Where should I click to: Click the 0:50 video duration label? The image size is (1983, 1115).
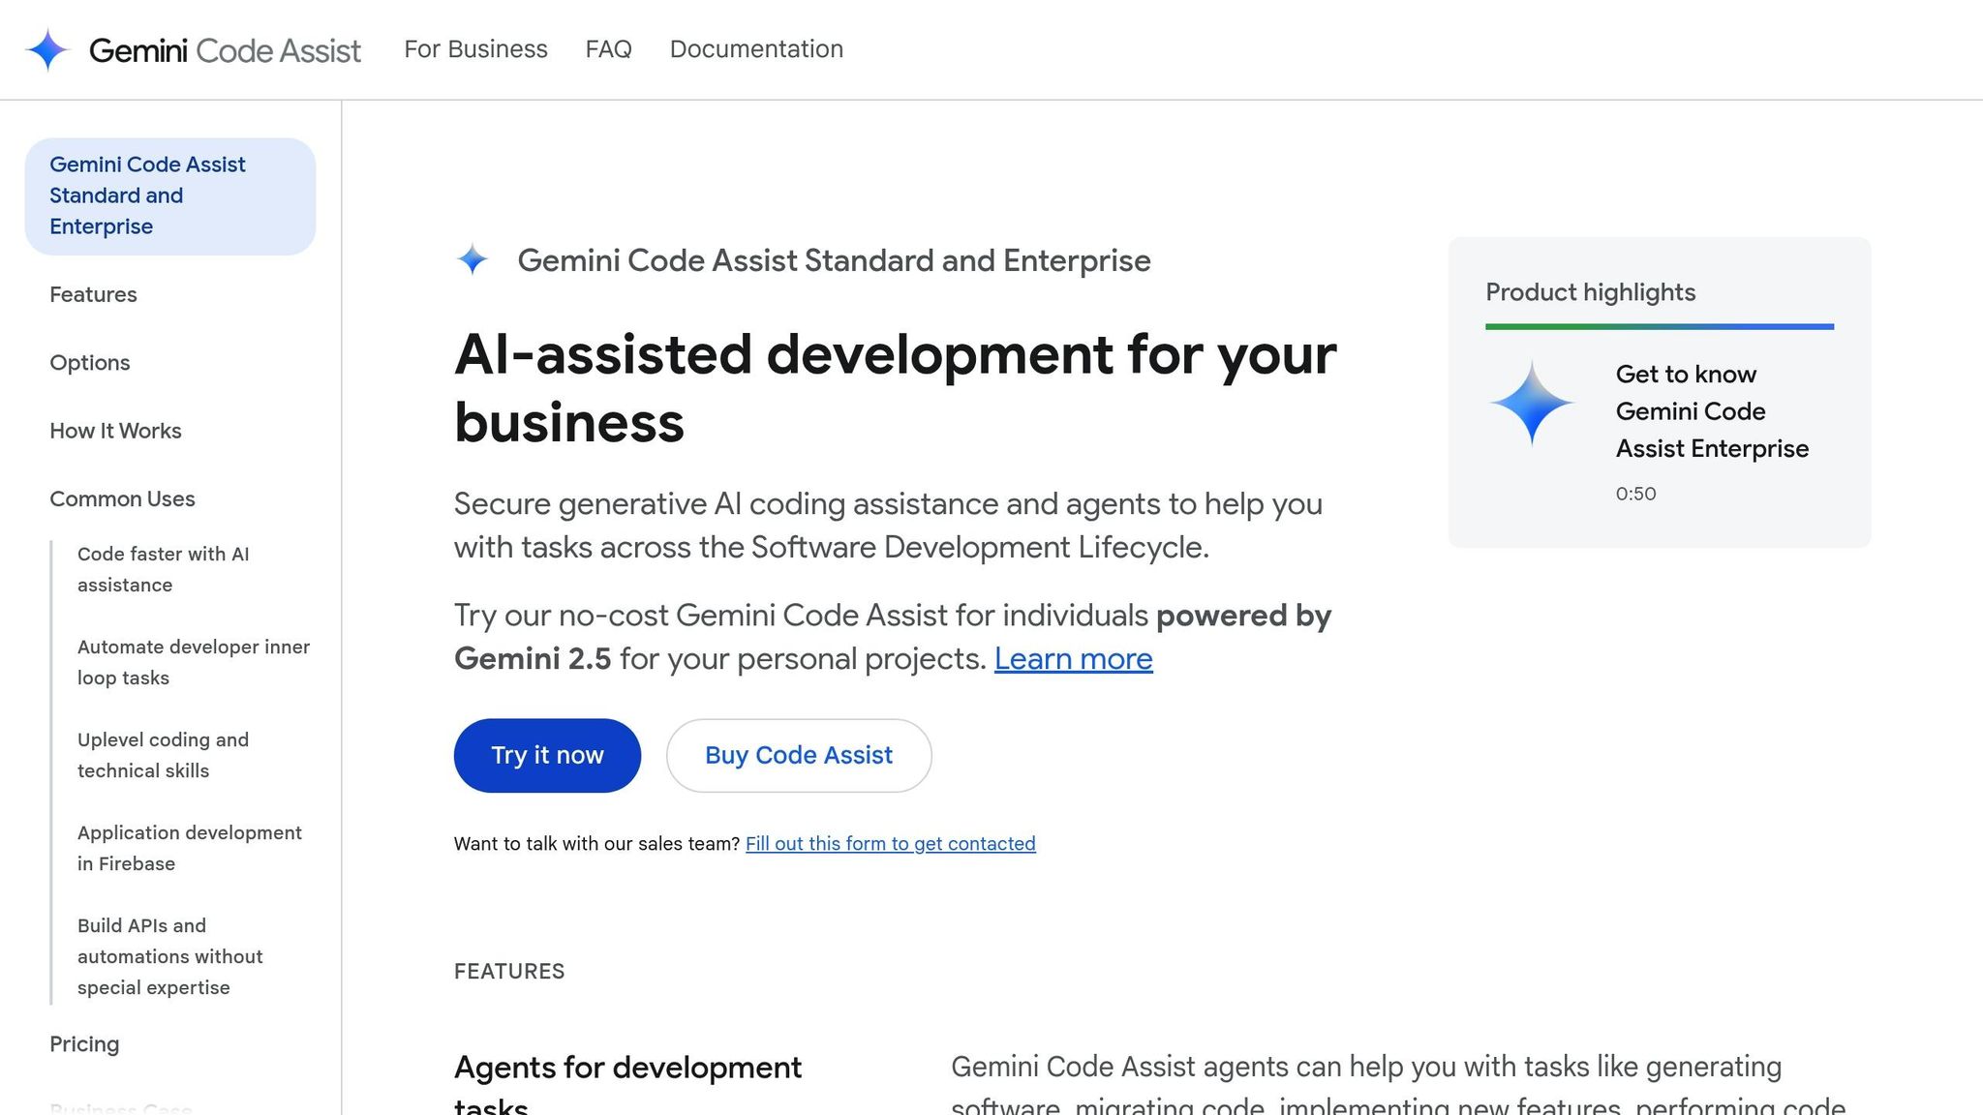[1635, 494]
